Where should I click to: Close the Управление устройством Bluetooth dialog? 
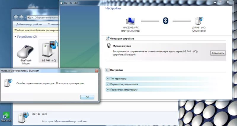coord(97,71)
